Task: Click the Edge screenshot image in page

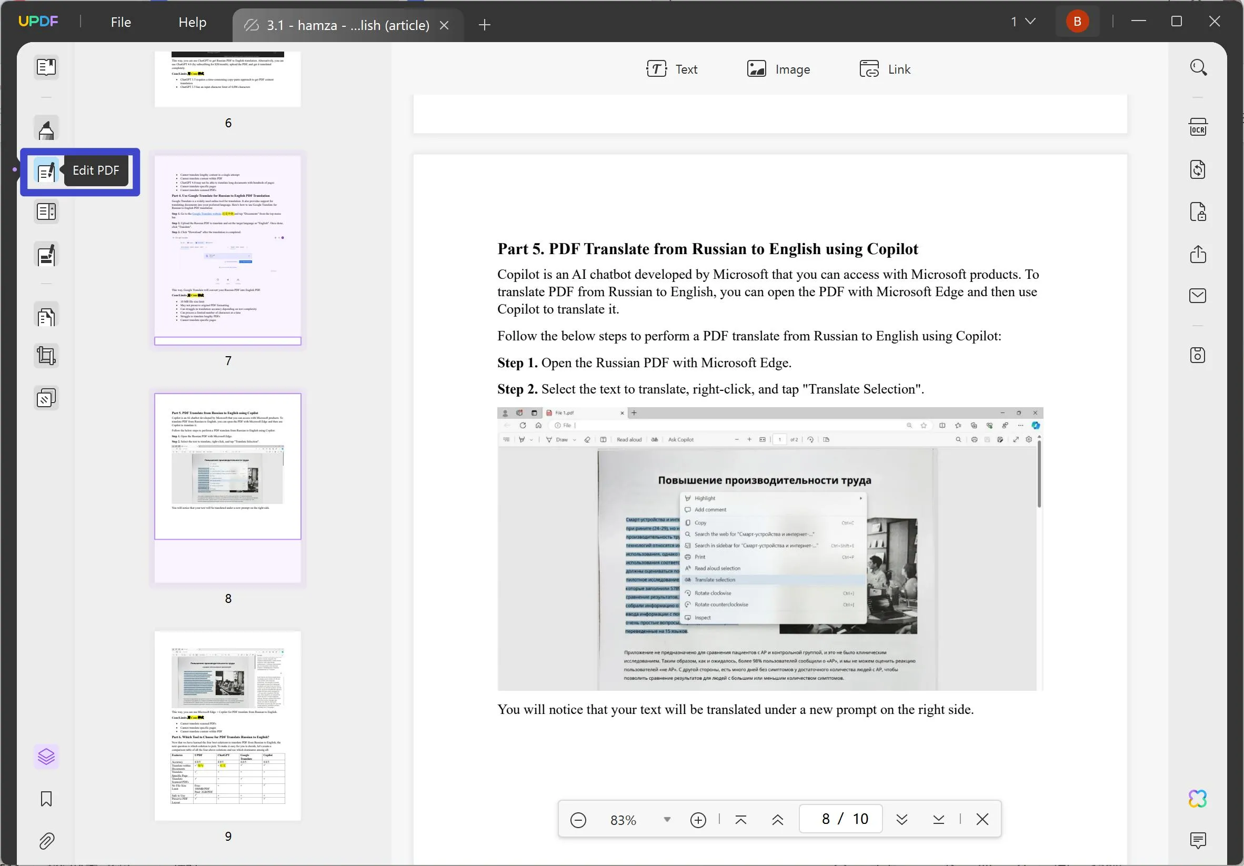Action: pyautogui.click(x=770, y=549)
